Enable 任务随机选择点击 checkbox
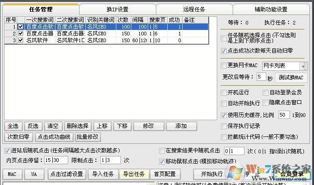314x185 pixels. click(224, 38)
